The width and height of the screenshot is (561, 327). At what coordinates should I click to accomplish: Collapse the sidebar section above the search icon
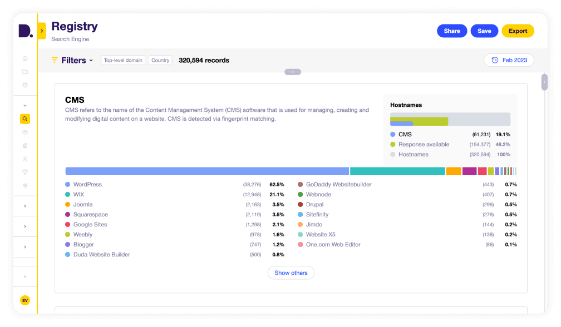pos(25,106)
